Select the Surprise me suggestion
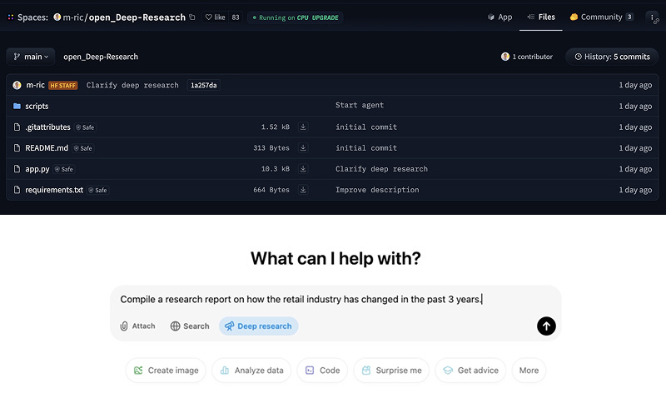Screen dimensions: 666x418 pyautogui.click(x=391, y=371)
